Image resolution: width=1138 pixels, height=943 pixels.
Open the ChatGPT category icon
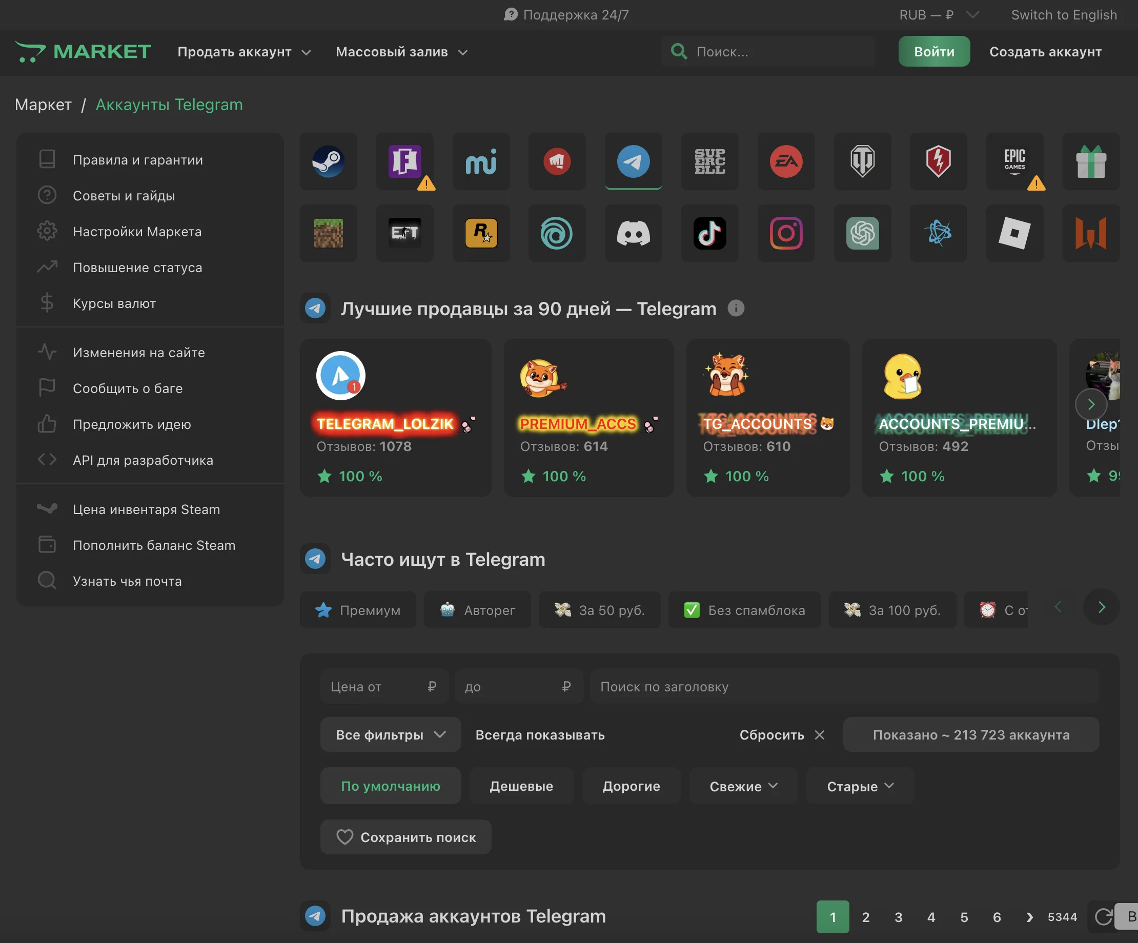863,234
